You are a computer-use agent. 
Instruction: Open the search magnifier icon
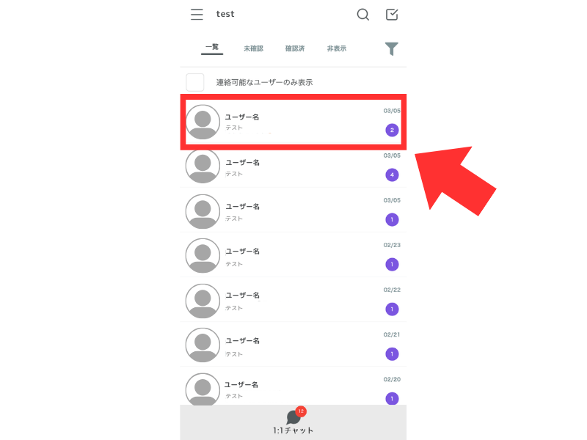click(362, 15)
